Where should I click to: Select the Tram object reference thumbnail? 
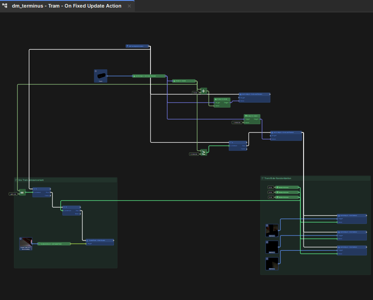pos(101,76)
